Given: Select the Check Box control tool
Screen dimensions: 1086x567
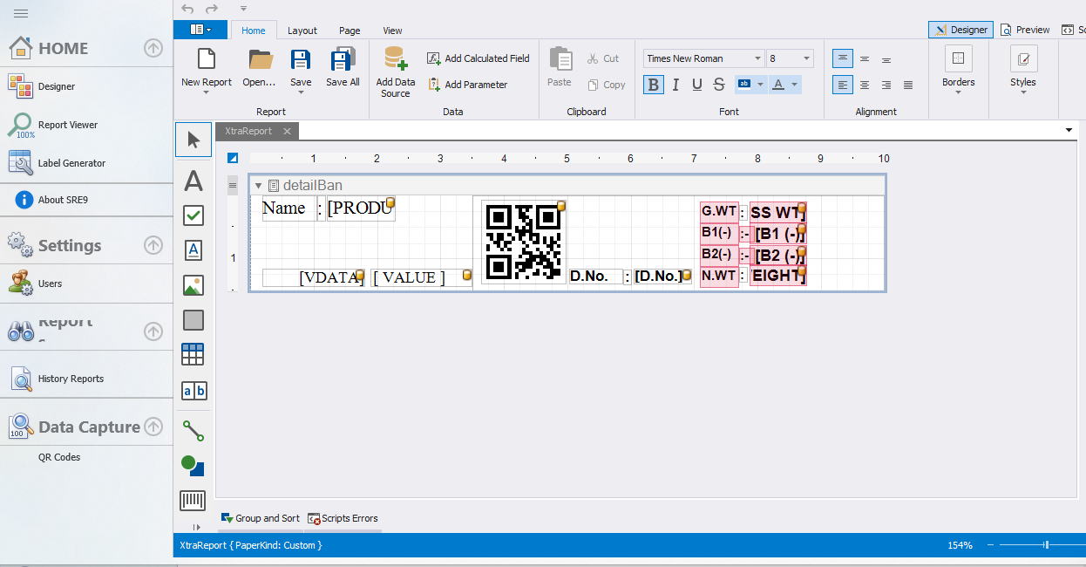Looking at the screenshot, I should pyautogui.click(x=193, y=215).
